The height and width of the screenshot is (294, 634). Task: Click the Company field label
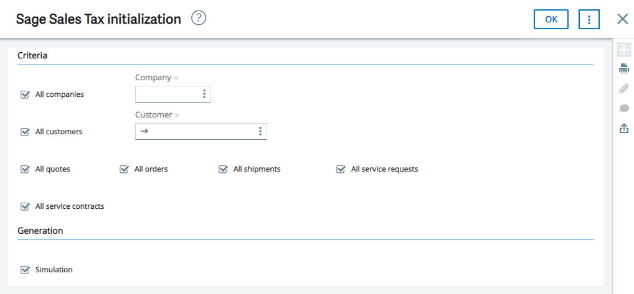(153, 78)
